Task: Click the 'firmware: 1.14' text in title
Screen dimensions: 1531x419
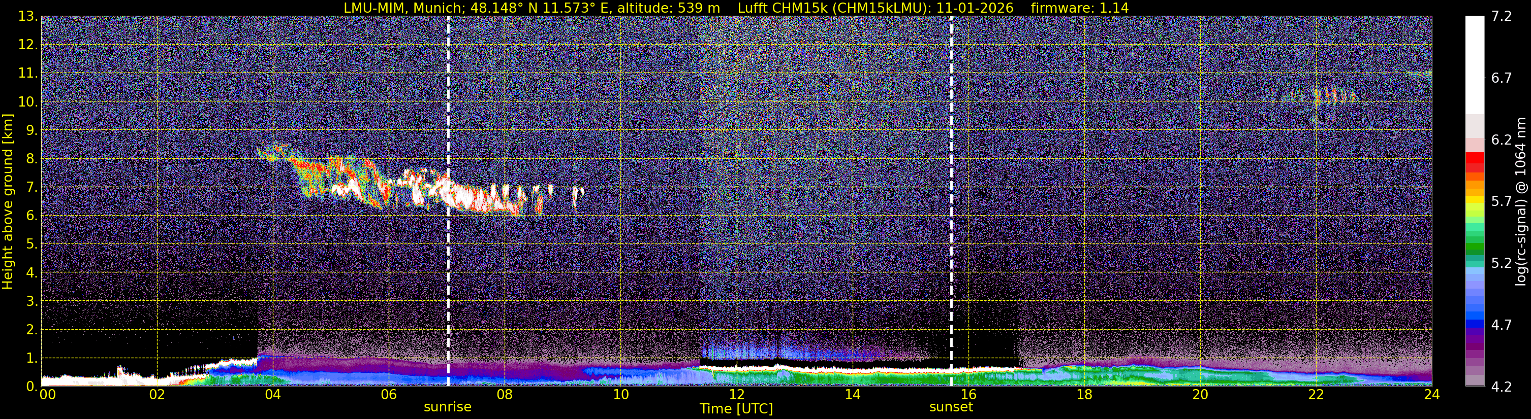Action: click(x=1080, y=8)
